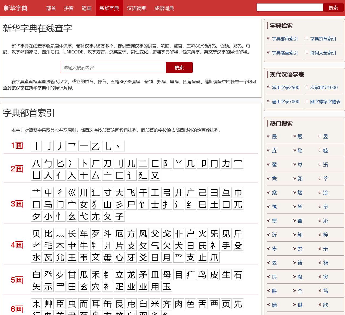Viewport: 345px width, 315px height.
Task: Select hot search character 臻
Action: (x=274, y=207)
